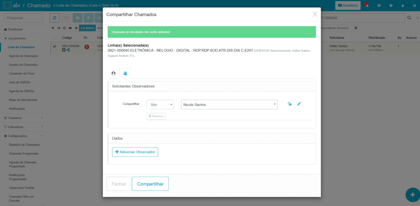The height and width of the screenshot is (206, 420).
Task: Open the user profile icon
Action: 403,5
